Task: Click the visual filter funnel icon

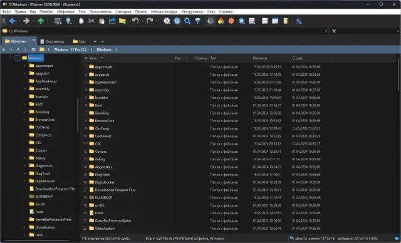Action: [198, 21]
